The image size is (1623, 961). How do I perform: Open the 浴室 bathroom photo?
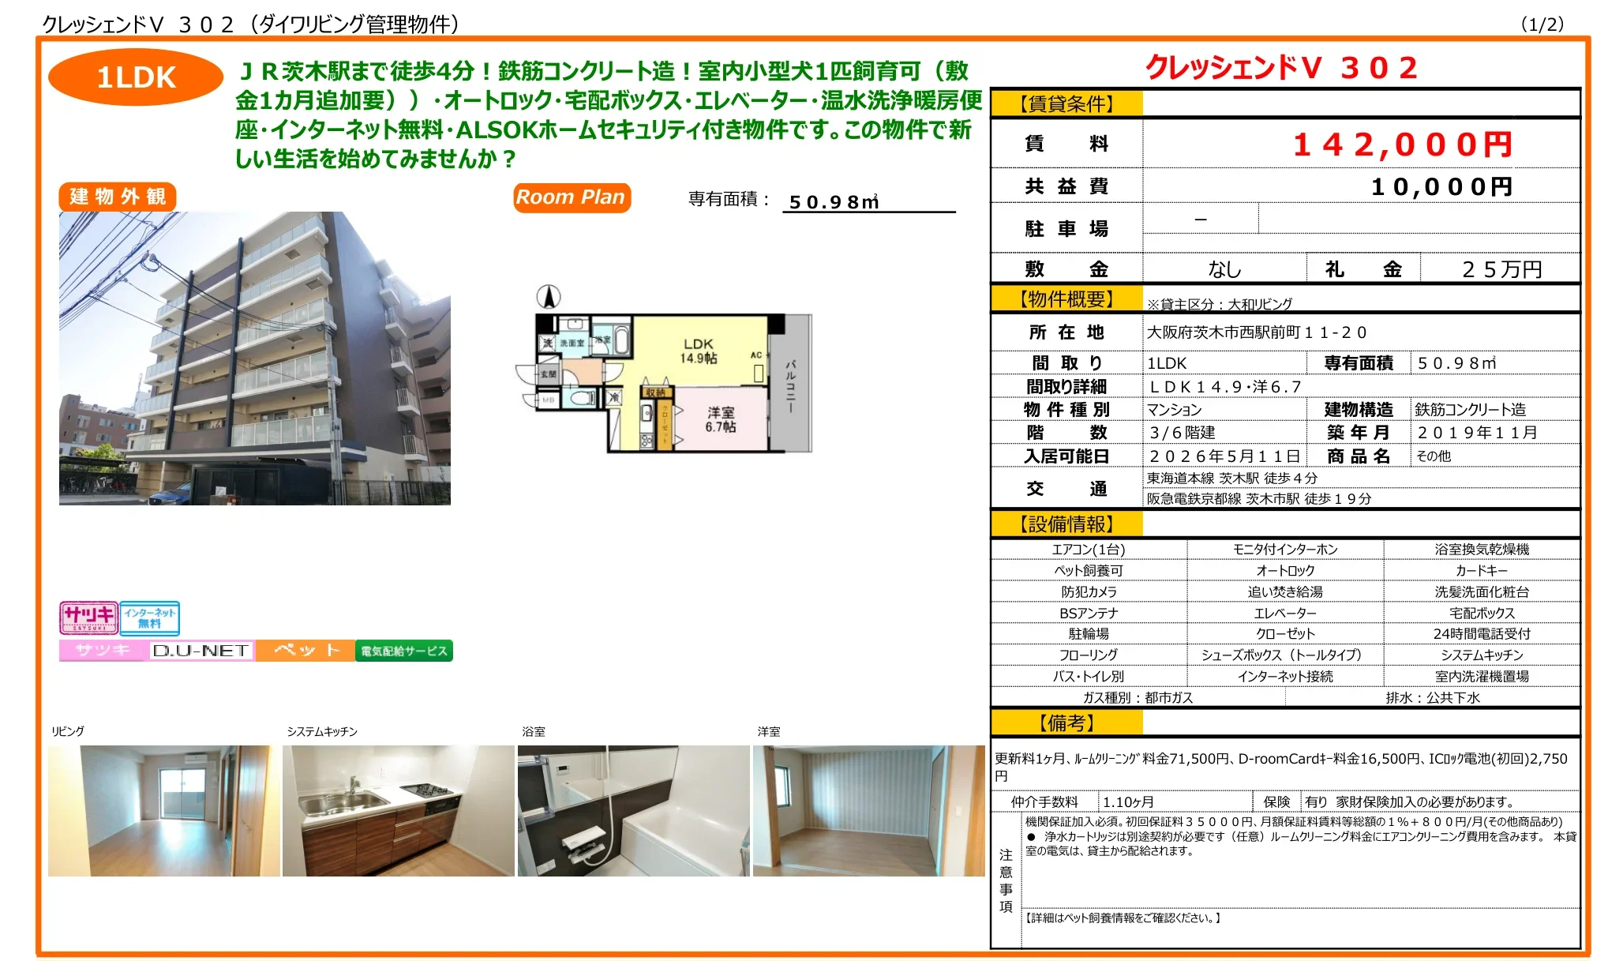point(633,810)
